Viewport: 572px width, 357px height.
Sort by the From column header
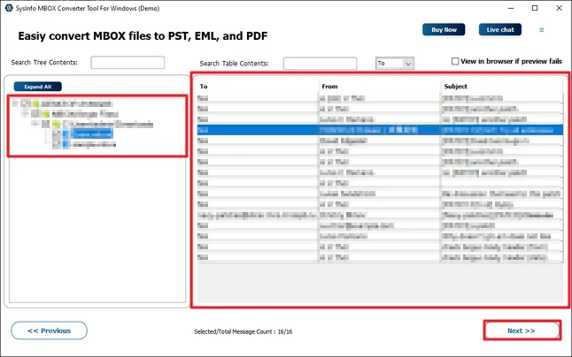click(329, 87)
